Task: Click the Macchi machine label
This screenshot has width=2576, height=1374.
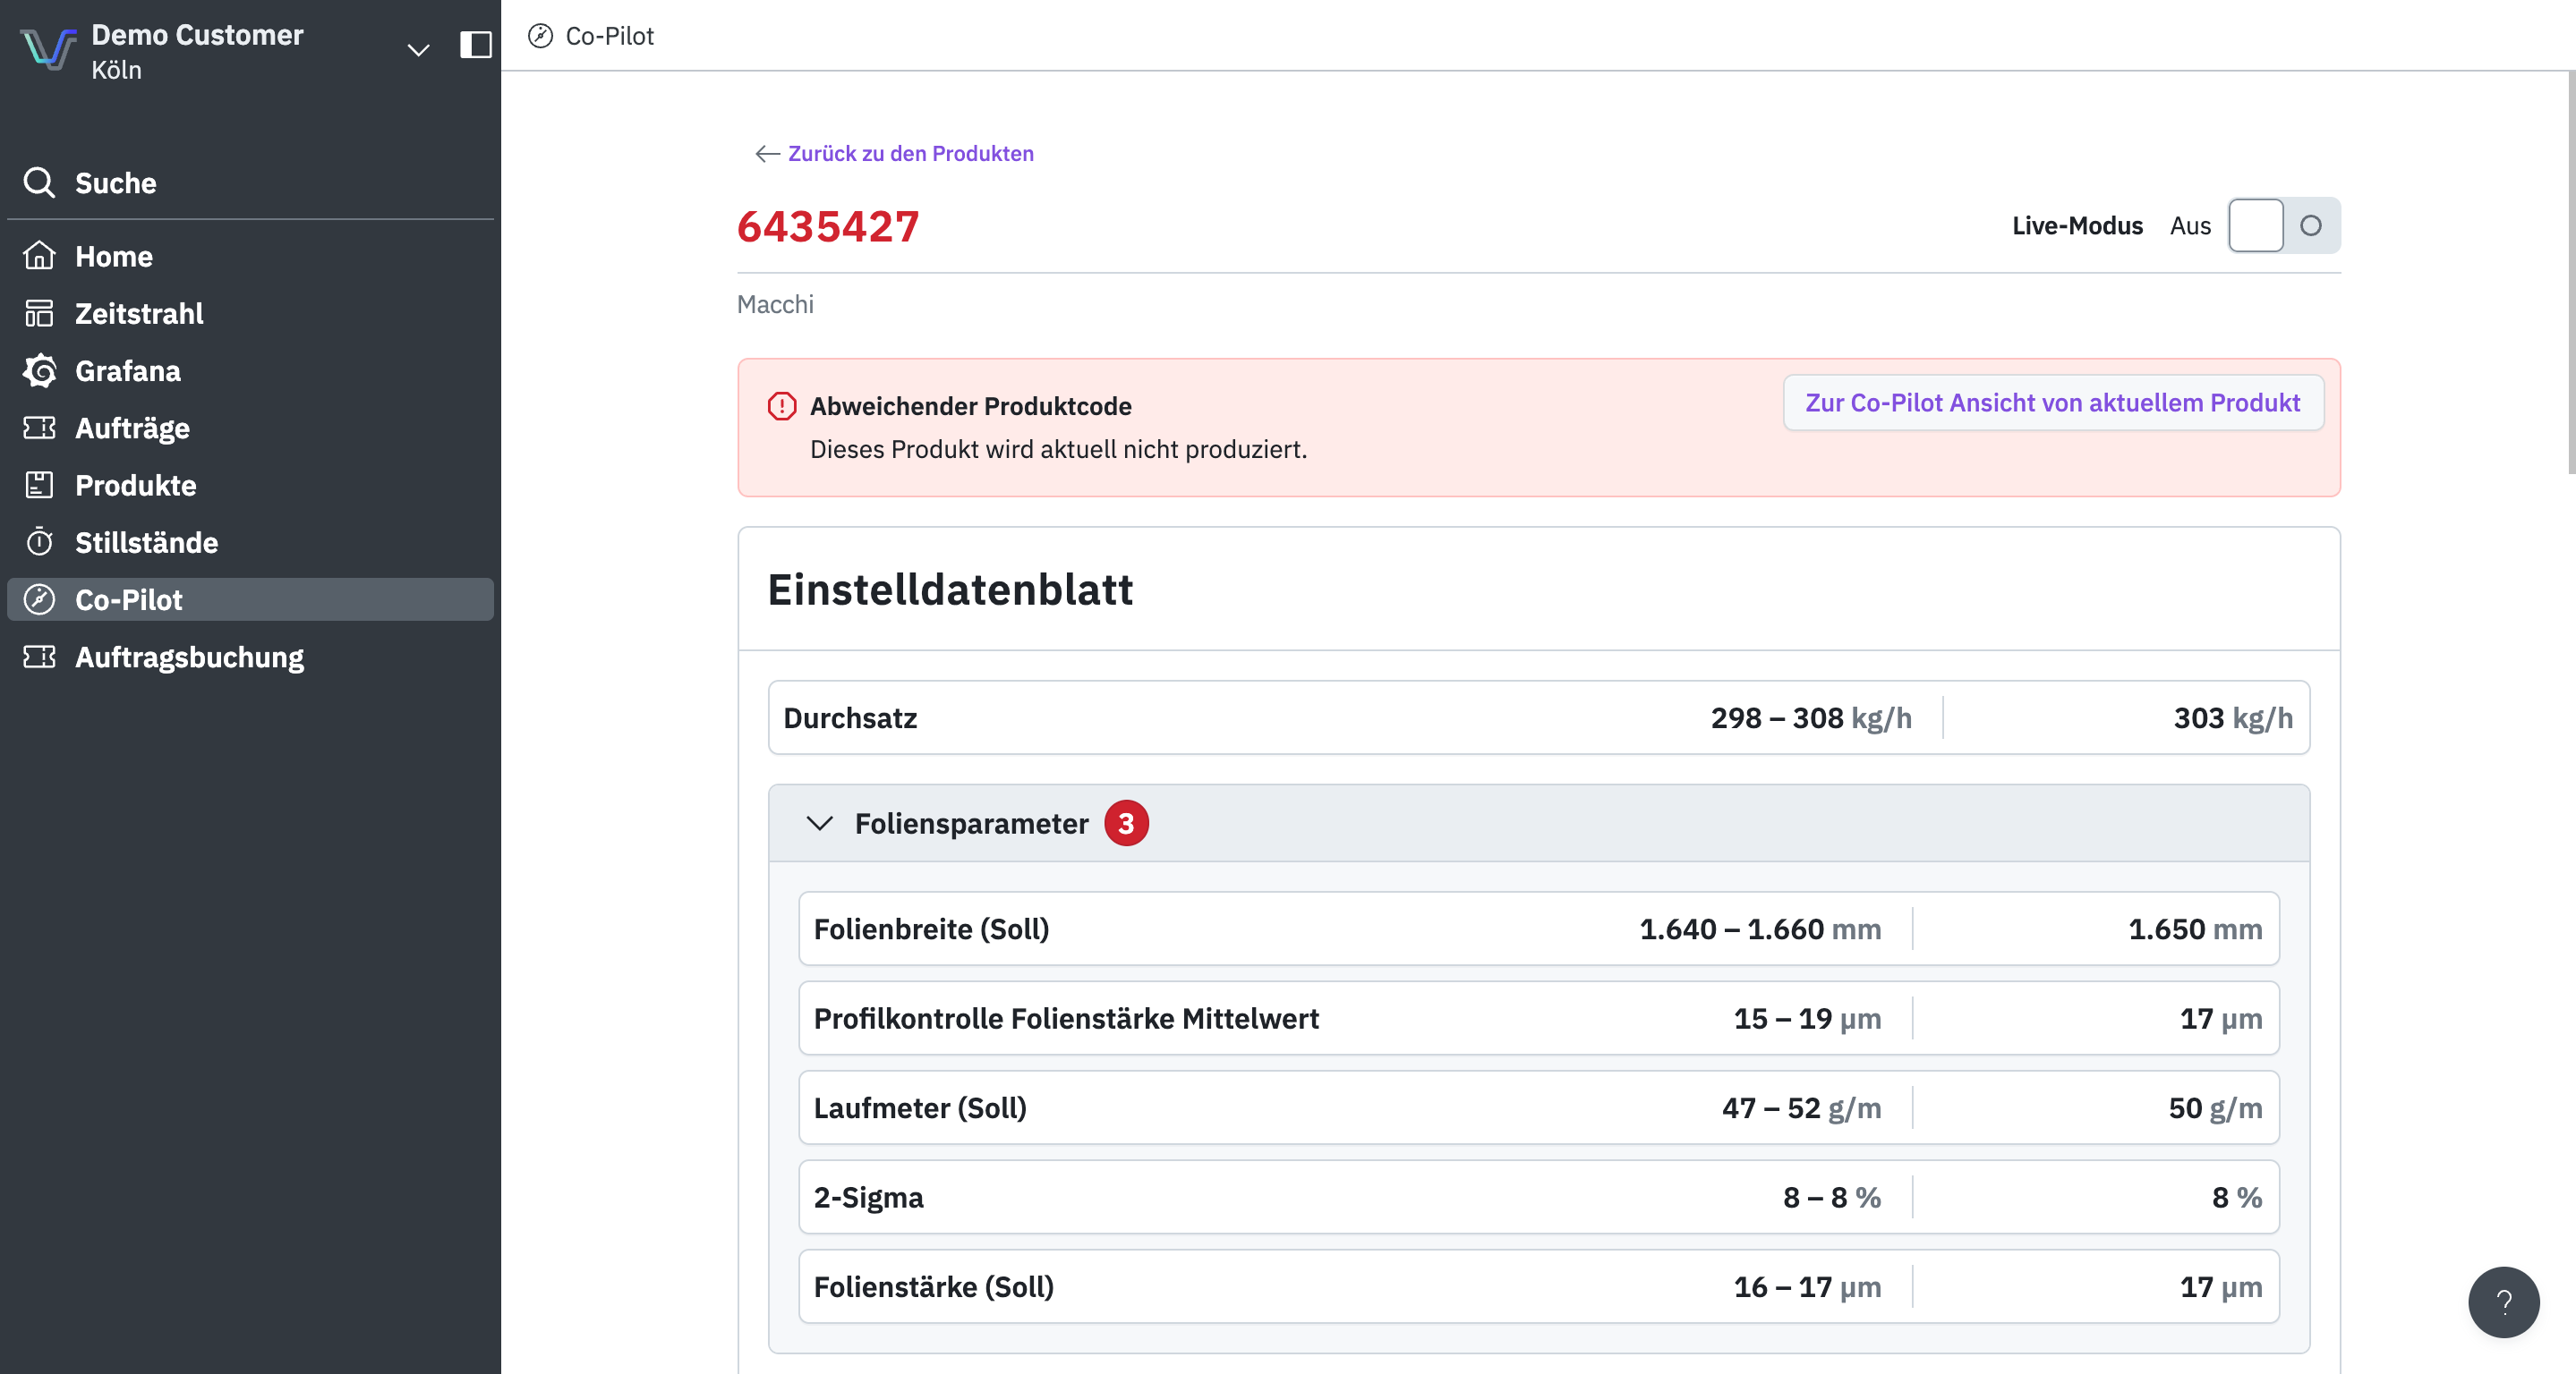Action: [775, 304]
